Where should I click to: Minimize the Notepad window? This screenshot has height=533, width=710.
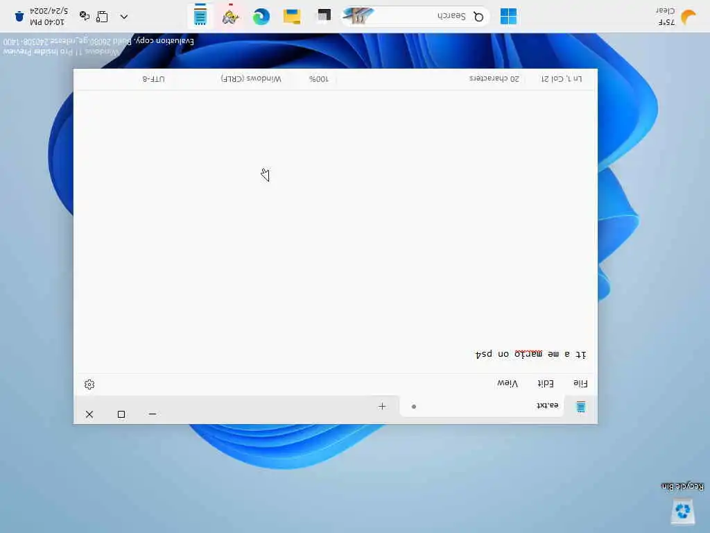click(x=153, y=414)
